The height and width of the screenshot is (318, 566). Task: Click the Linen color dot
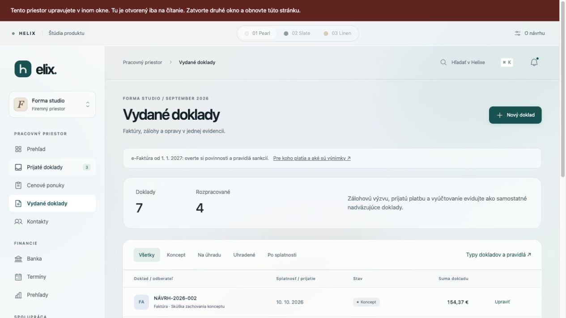pos(326,33)
